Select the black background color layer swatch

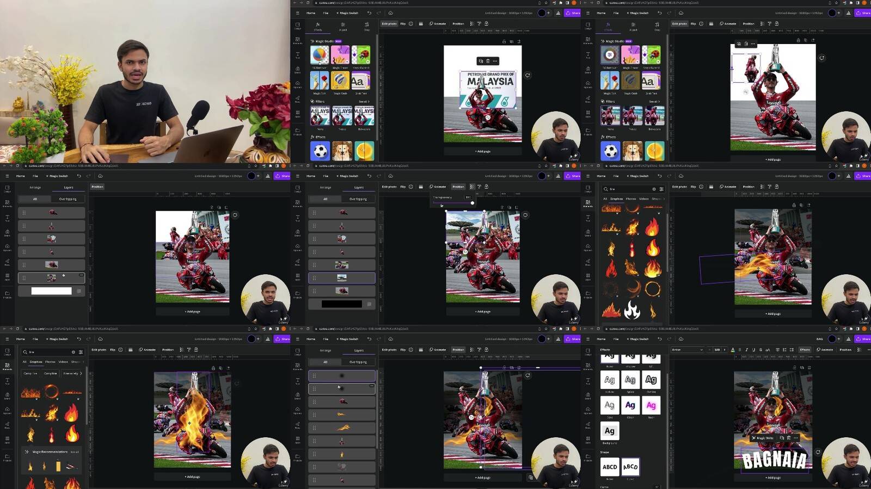pos(341,304)
